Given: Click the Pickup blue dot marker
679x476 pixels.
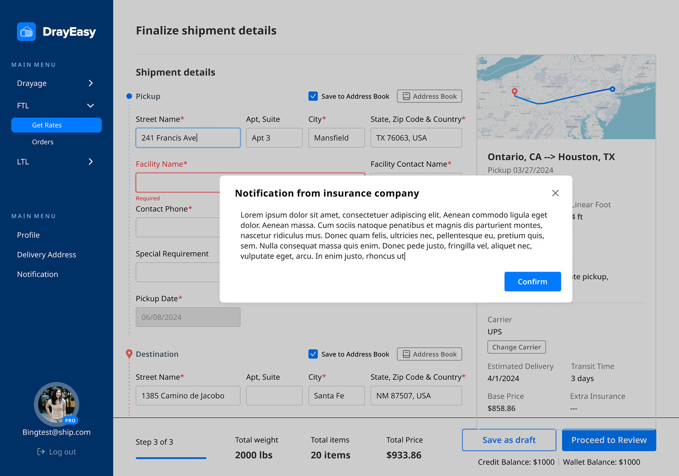Looking at the screenshot, I should (x=129, y=96).
